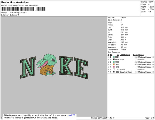Viewport: 155px width, 120px height.
Task: Click the Zoom value '1:1'
Action: [x=150, y=12]
